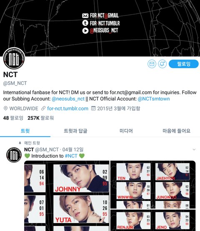Open the @neosubs_nct mention link
The image size is (200, 231).
[x=68, y=99]
